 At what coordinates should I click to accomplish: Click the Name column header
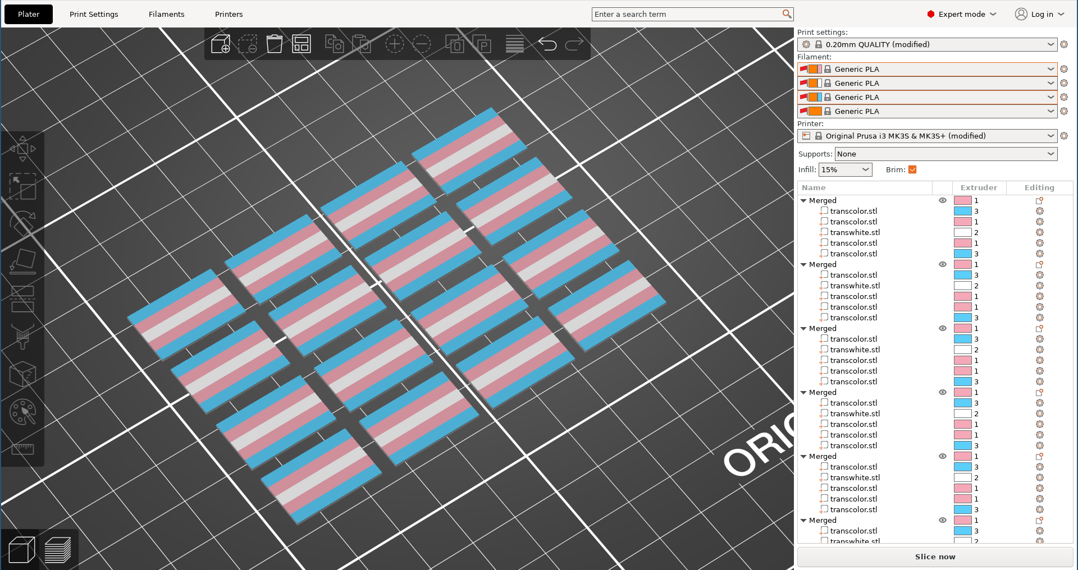coord(865,187)
